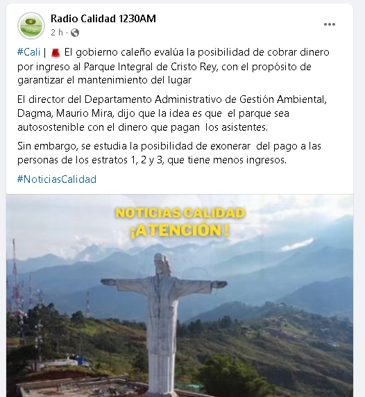This screenshot has width=365, height=397.
Task: Click the post paragraph mentioning Dagma director
Action: click(x=172, y=113)
